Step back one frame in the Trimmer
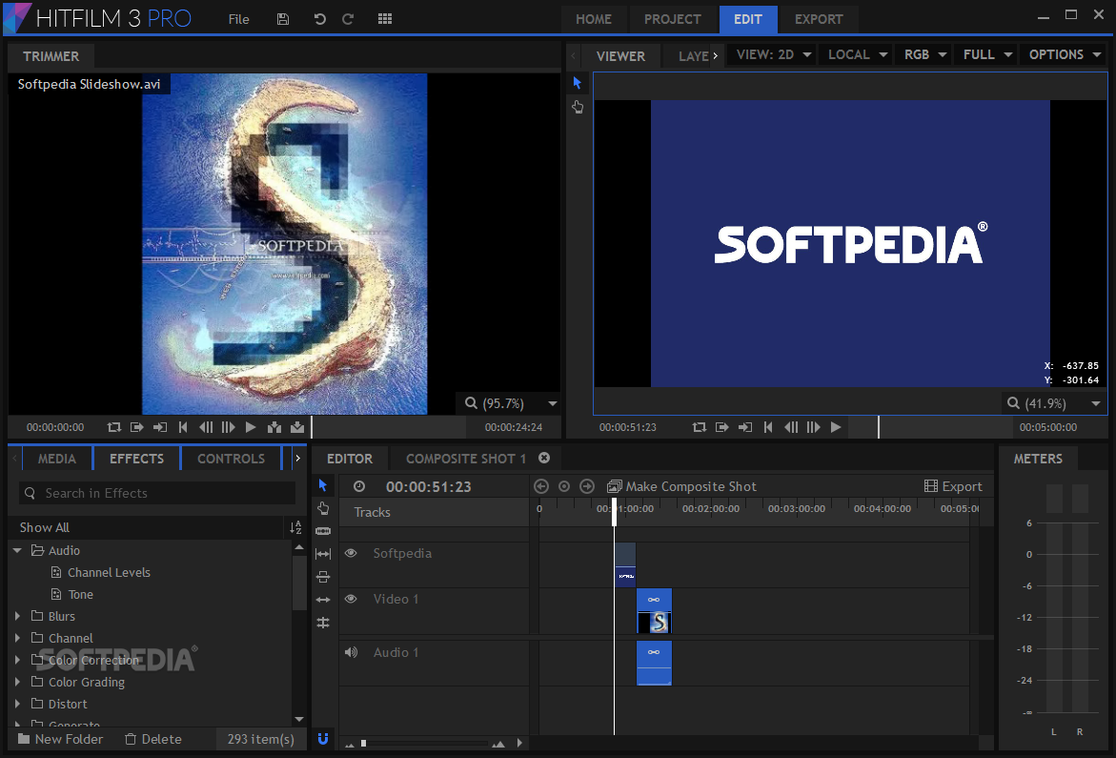This screenshot has height=758, width=1116. pos(206,427)
